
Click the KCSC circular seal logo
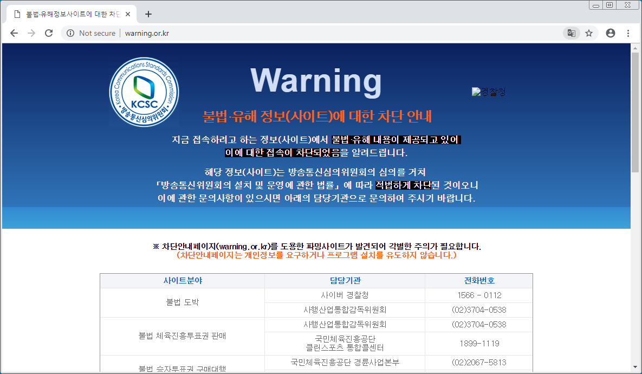click(144, 92)
